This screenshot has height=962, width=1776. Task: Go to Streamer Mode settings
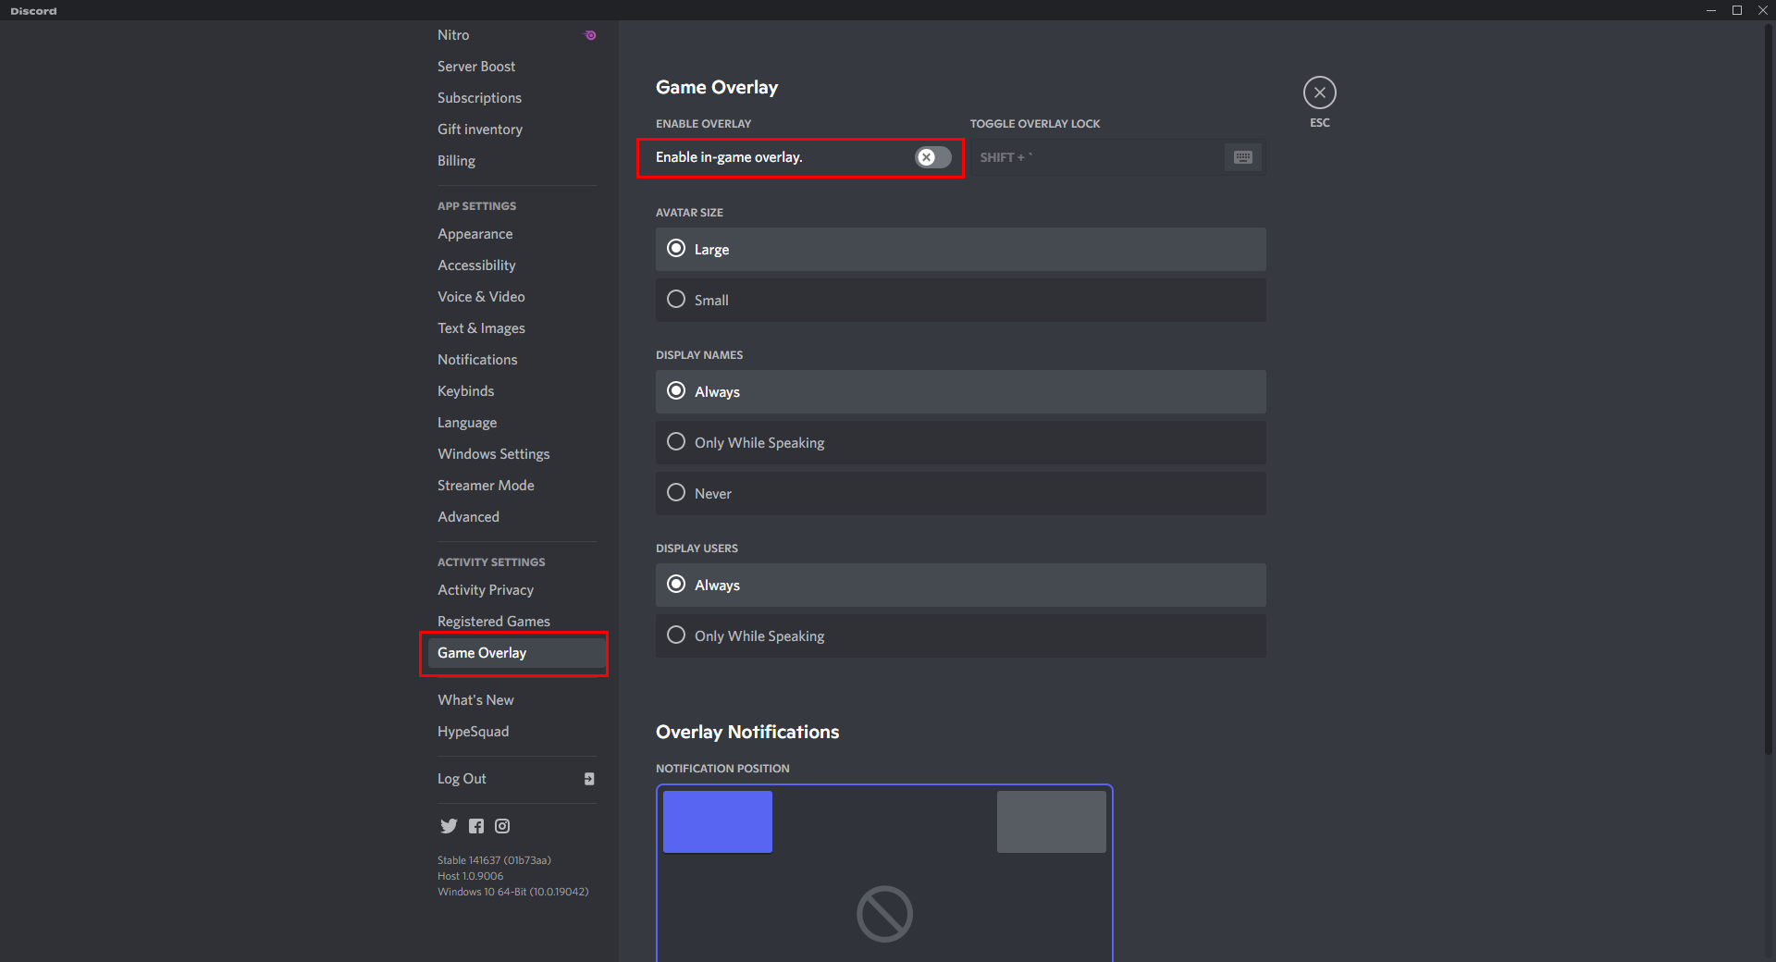[486, 486]
